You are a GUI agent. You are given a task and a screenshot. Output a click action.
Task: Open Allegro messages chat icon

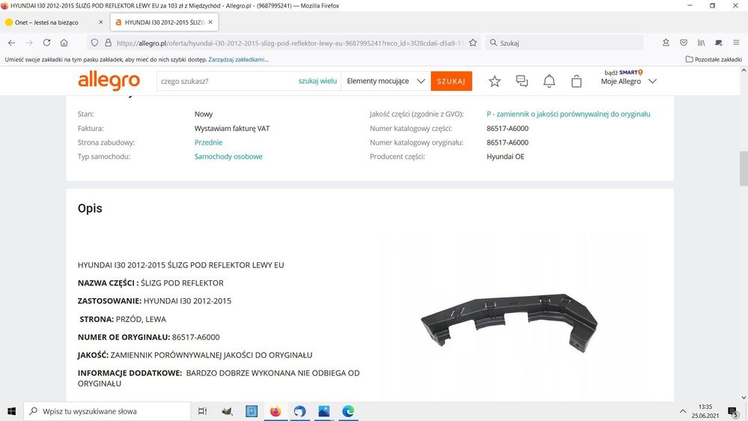pos(522,81)
